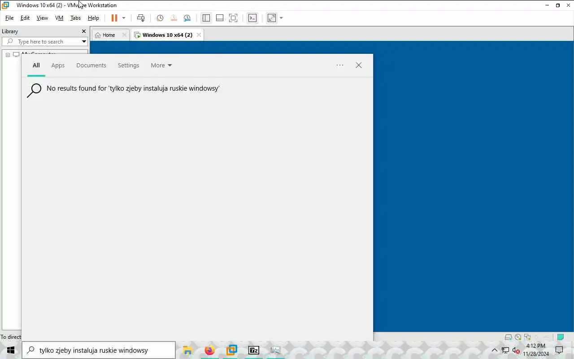Click the network adapter device status icon
This screenshot has height=359, width=574.
[527, 337]
